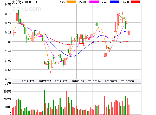Click the tallest red volume bar after 20171221
The height and width of the screenshot is (115, 156).
(x=67, y=103)
